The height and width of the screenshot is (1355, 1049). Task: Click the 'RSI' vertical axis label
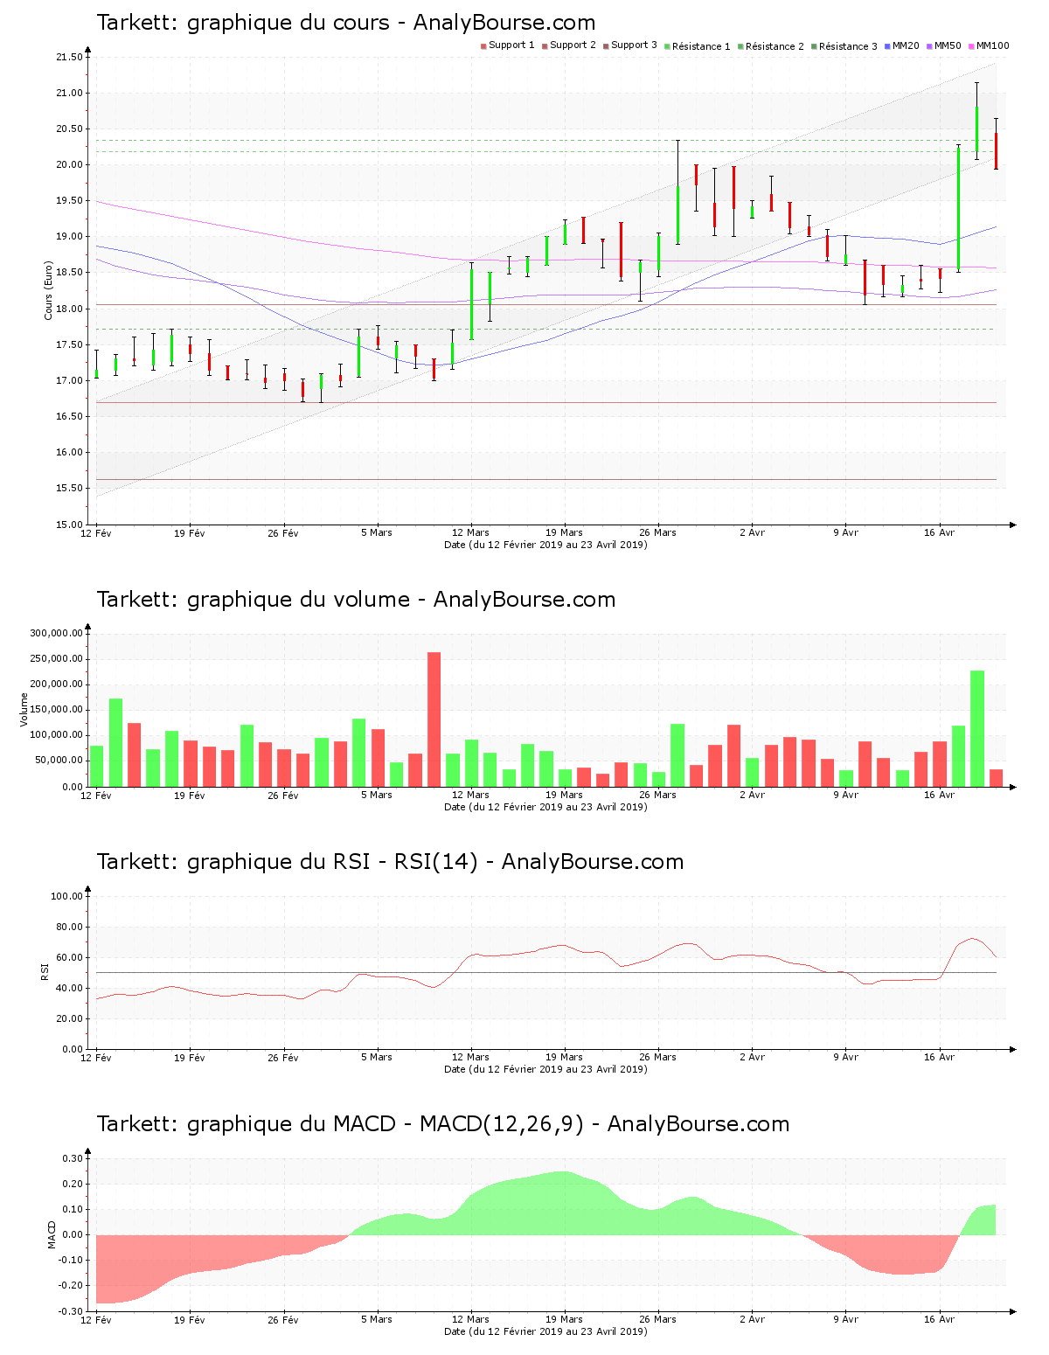[x=45, y=971]
